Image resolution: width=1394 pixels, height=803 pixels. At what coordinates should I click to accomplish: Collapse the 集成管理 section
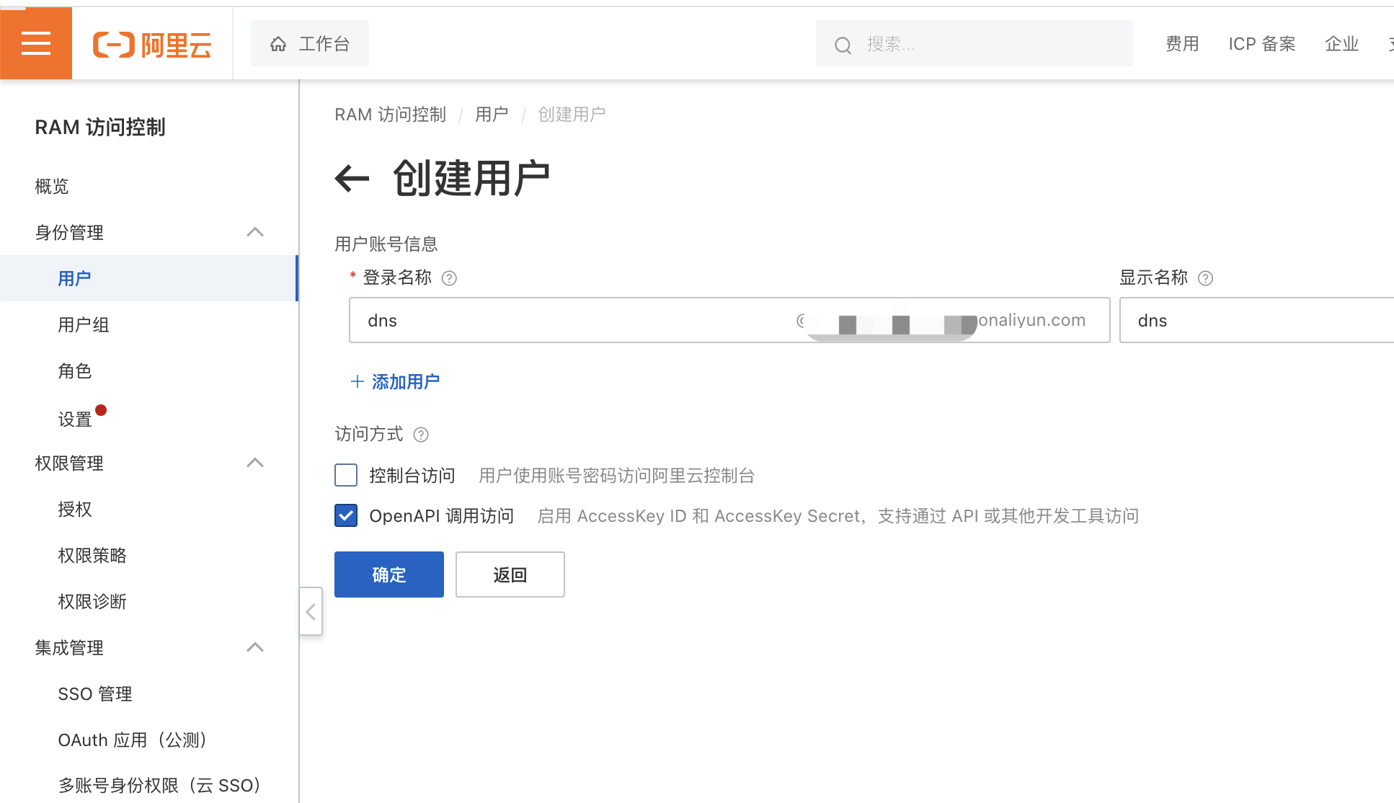(255, 647)
